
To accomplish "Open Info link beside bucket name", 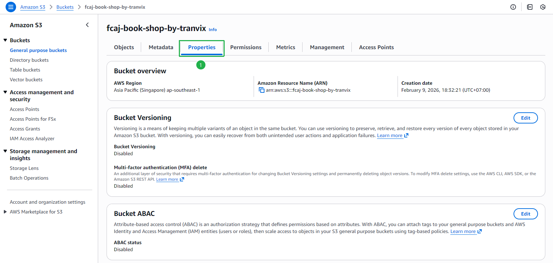I will point(213,30).
